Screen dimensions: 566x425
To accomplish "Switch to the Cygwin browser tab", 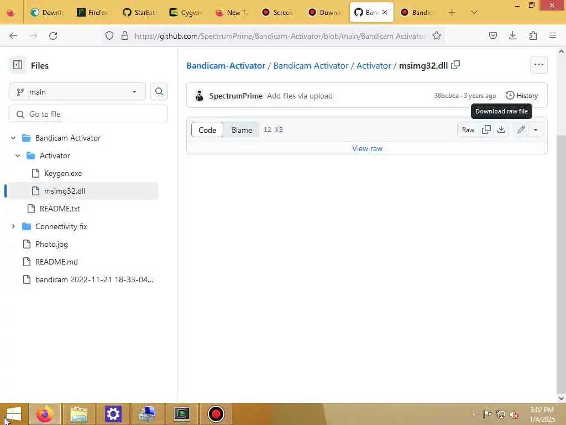I will coord(186,12).
